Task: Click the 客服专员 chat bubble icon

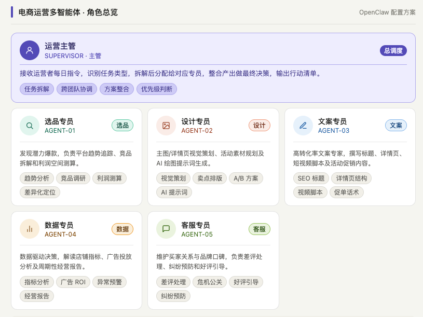Action: click(x=166, y=229)
